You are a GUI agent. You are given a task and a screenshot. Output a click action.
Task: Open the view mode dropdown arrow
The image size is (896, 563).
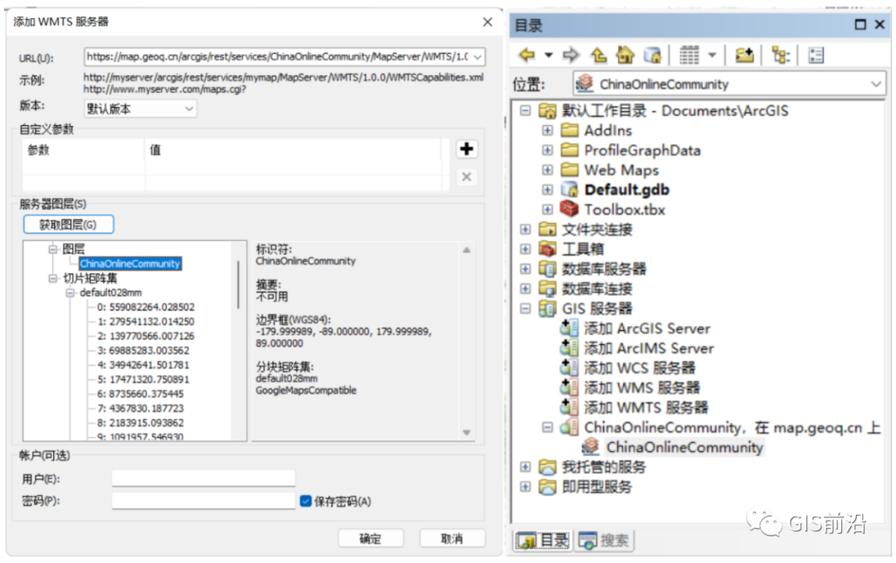point(712,56)
